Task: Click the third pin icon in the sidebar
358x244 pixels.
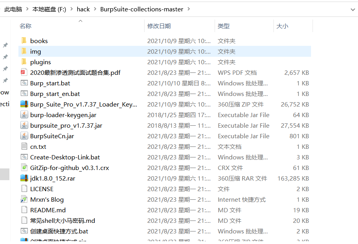Action: point(5,69)
